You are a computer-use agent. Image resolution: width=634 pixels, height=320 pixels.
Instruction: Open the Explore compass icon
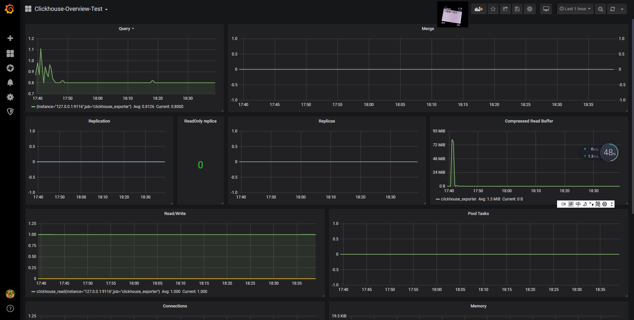point(10,68)
